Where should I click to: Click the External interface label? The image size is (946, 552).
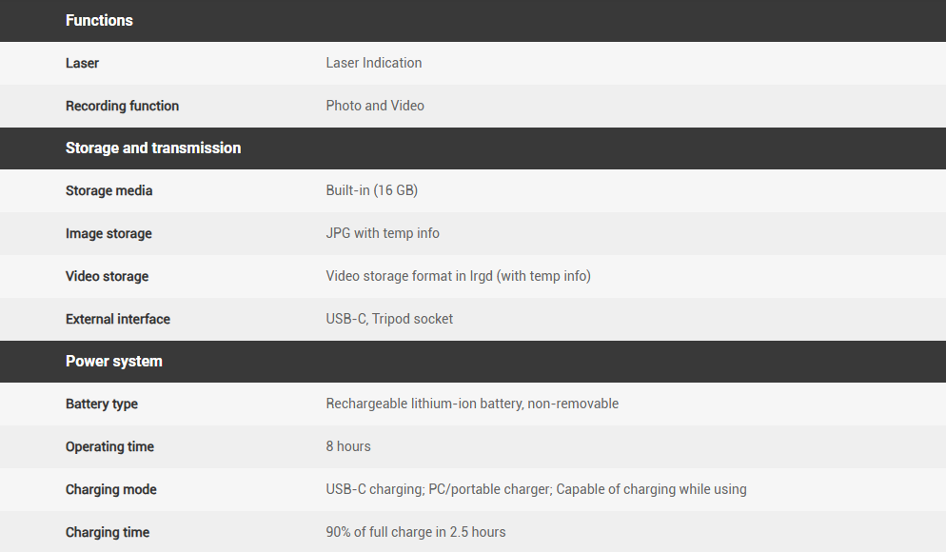pyautogui.click(x=118, y=319)
